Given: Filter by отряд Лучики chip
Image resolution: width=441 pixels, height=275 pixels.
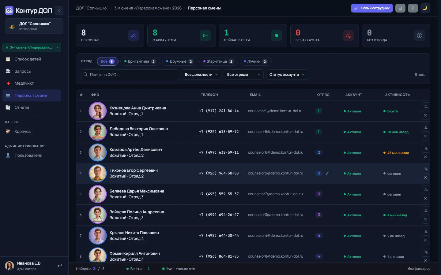Looking at the screenshot, I should [x=255, y=61].
